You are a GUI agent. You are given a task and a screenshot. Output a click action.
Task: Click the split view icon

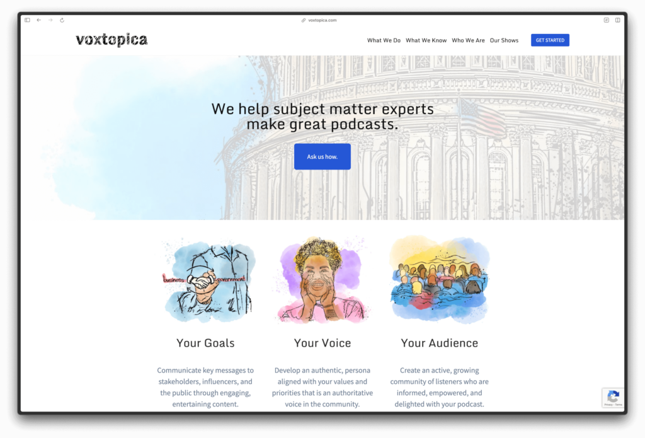618,20
